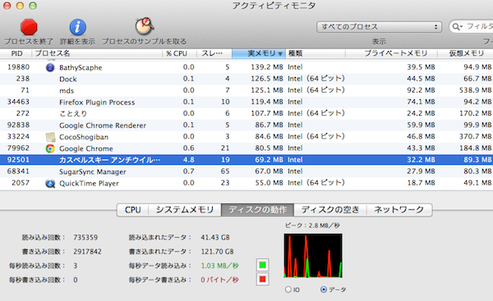
Task: Sort by the プライベートメモリ column header
Action: [x=391, y=53]
